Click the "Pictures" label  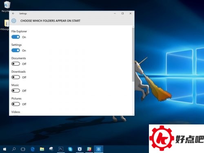16,98
